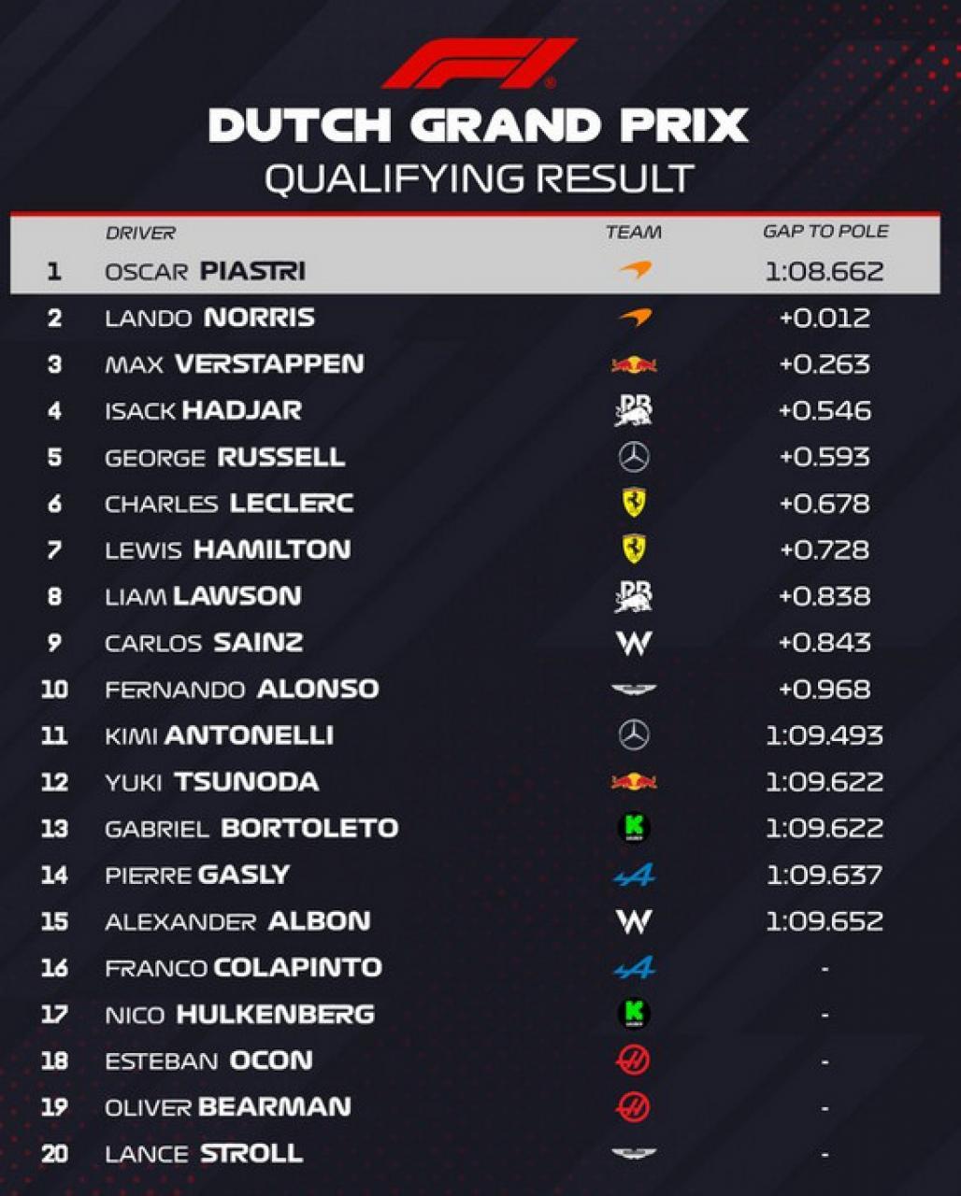The width and height of the screenshot is (961, 1196).
Task: Click the DRIVER column header
Action: click(140, 233)
